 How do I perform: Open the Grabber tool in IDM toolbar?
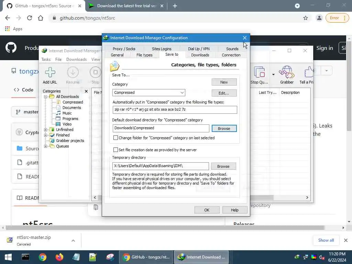coord(287,75)
